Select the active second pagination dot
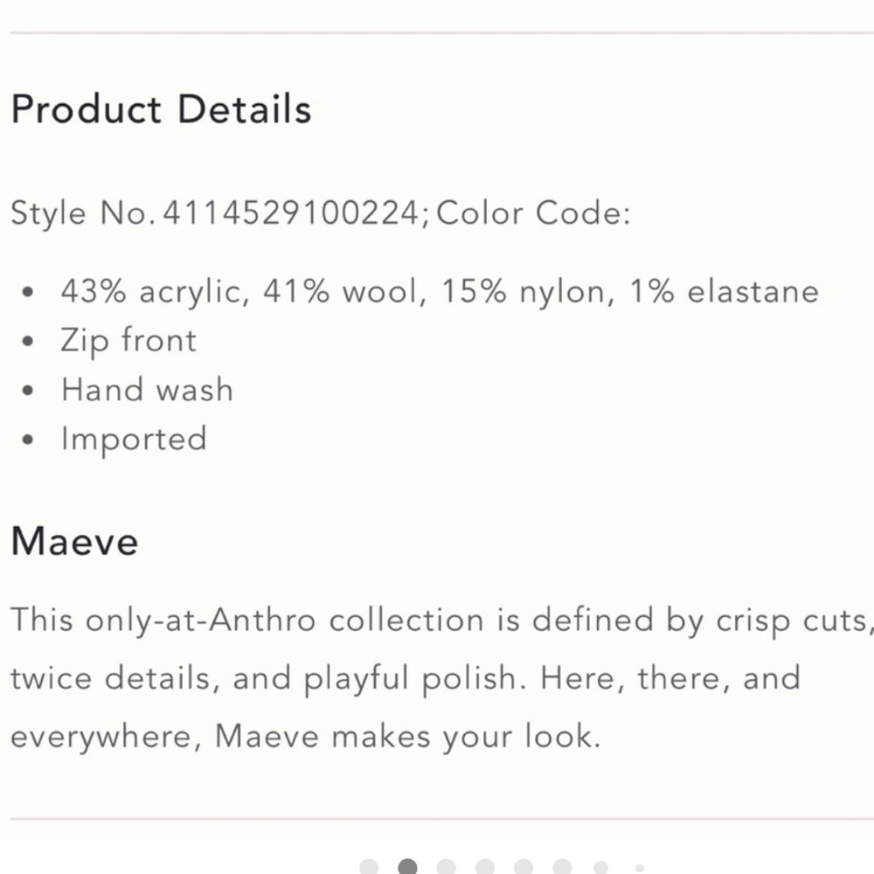The width and height of the screenshot is (874, 874). (x=407, y=867)
